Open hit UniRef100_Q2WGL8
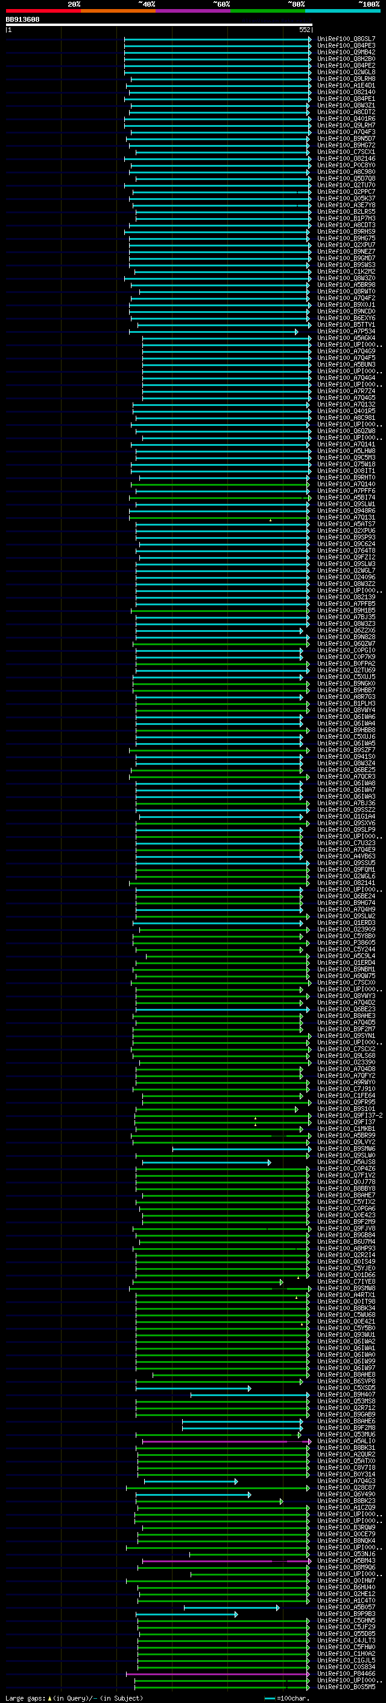 click(346, 72)
